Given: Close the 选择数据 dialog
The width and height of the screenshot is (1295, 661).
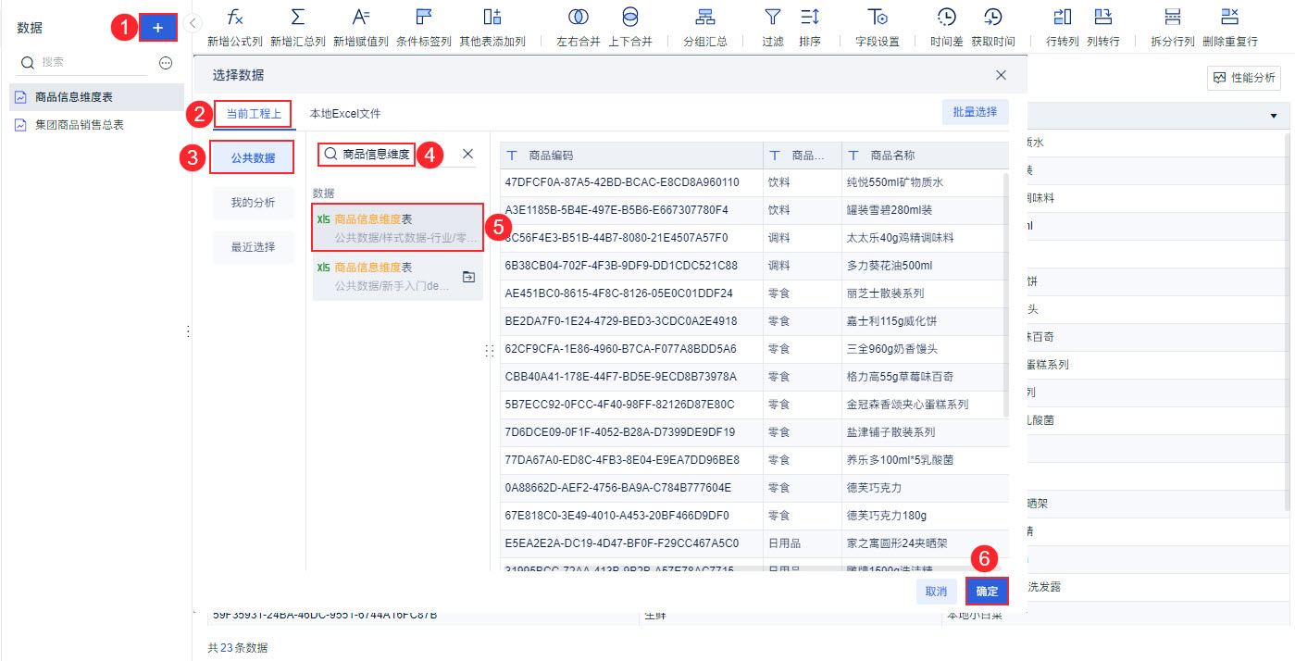Looking at the screenshot, I should (x=1001, y=75).
